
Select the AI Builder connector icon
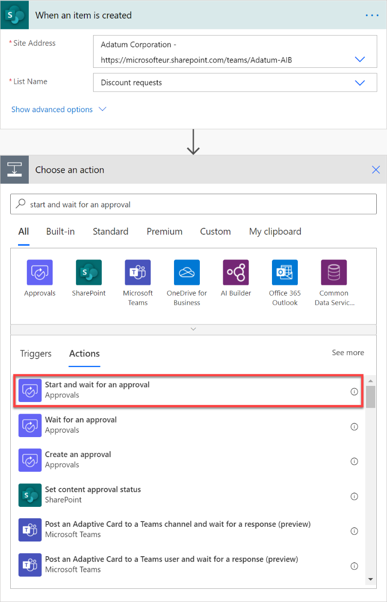(236, 272)
